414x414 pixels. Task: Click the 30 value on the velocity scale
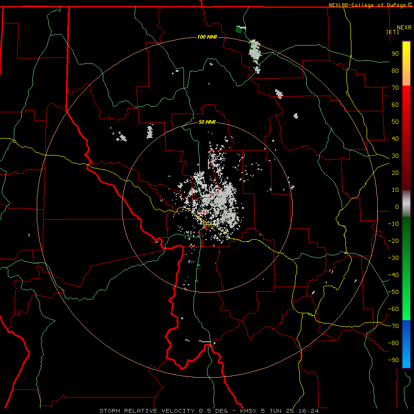tap(395, 156)
